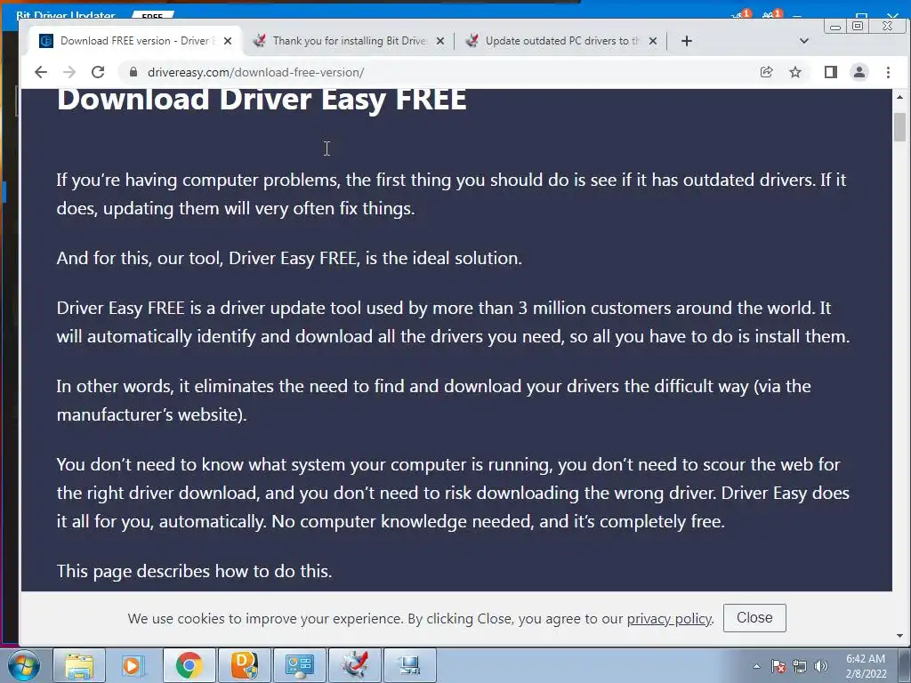Open the computer monitor taskbar icon

pos(409,665)
